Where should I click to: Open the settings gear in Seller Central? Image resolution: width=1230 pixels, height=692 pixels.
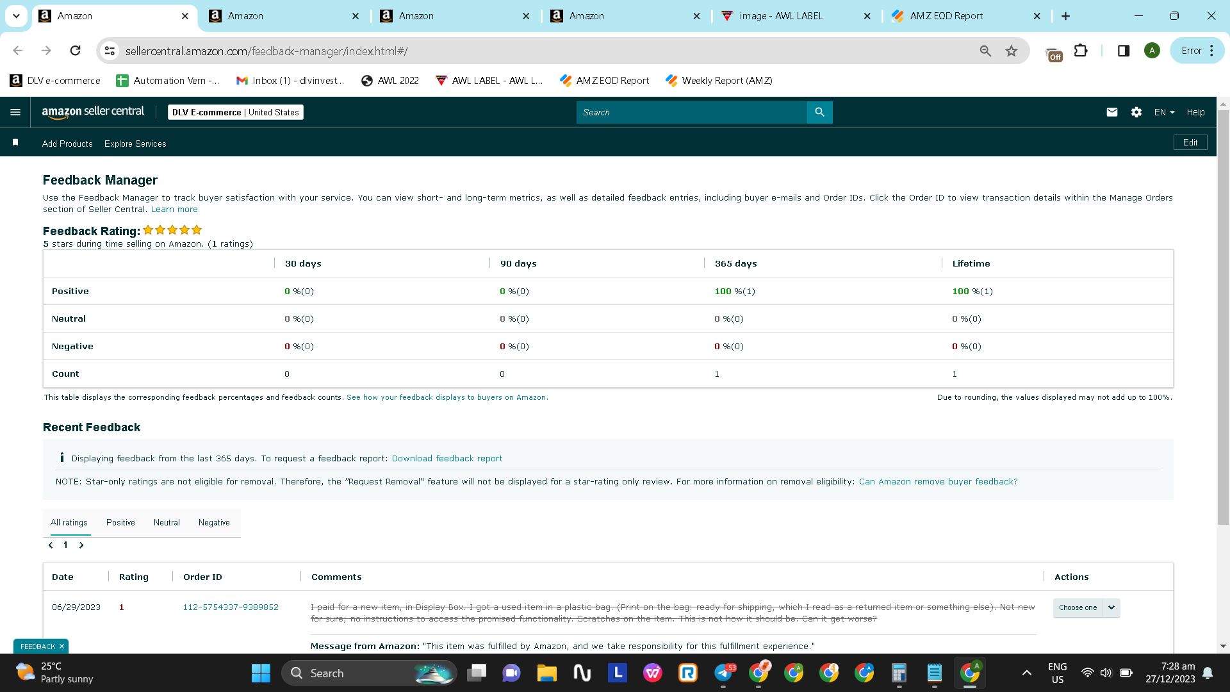(x=1136, y=112)
